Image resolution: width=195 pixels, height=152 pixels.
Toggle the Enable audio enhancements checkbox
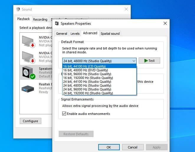(64, 114)
